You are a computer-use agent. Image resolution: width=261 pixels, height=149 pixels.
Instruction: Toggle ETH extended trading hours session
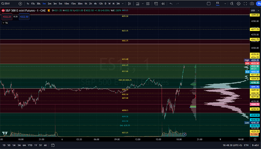(246, 145)
